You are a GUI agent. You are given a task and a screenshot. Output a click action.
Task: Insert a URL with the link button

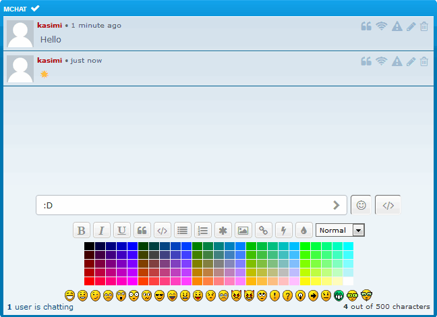pyautogui.click(x=263, y=230)
